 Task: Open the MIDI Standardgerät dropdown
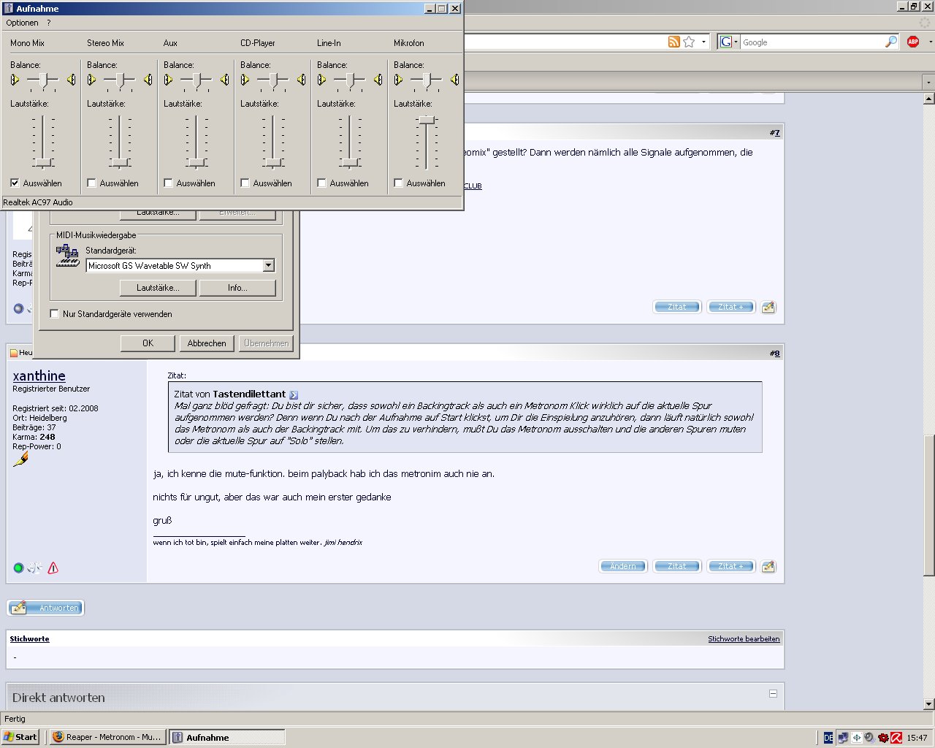click(268, 265)
